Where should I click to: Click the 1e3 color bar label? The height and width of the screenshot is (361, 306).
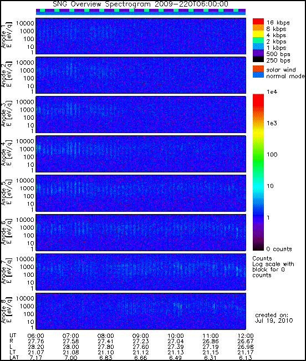click(x=272, y=123)
